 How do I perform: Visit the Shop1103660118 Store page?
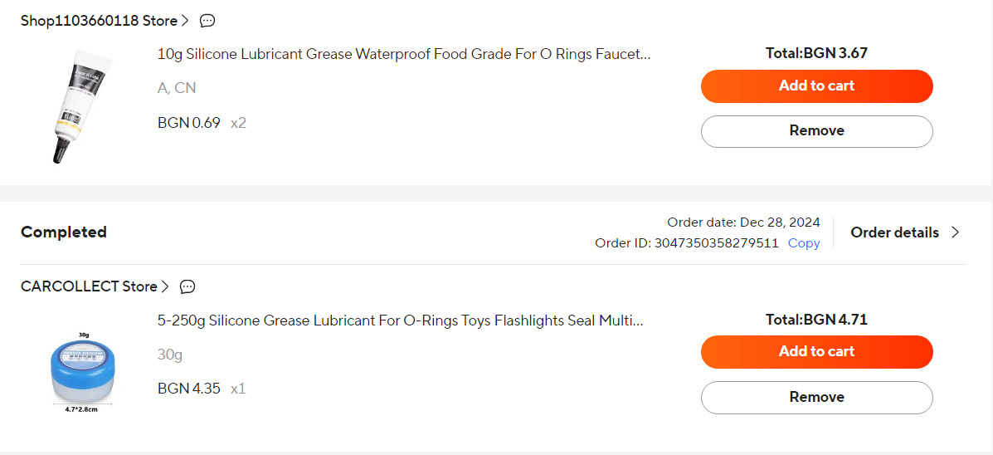99,21
